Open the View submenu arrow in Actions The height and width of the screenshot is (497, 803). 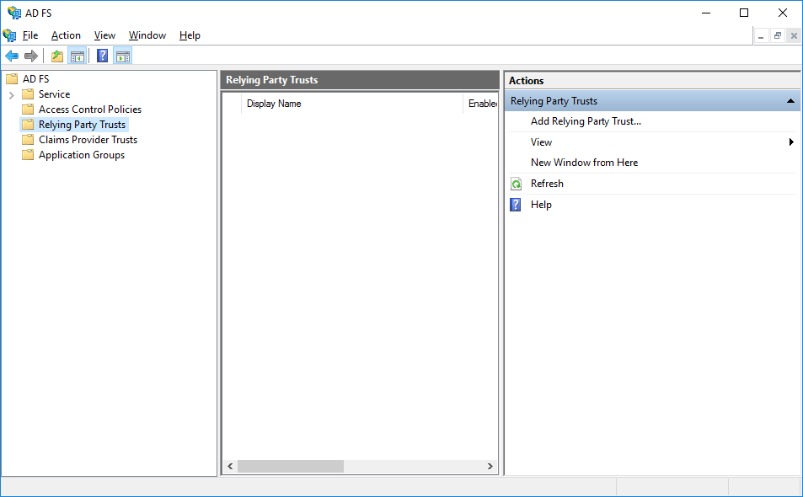pyautogui.click(x=791, y=142)
